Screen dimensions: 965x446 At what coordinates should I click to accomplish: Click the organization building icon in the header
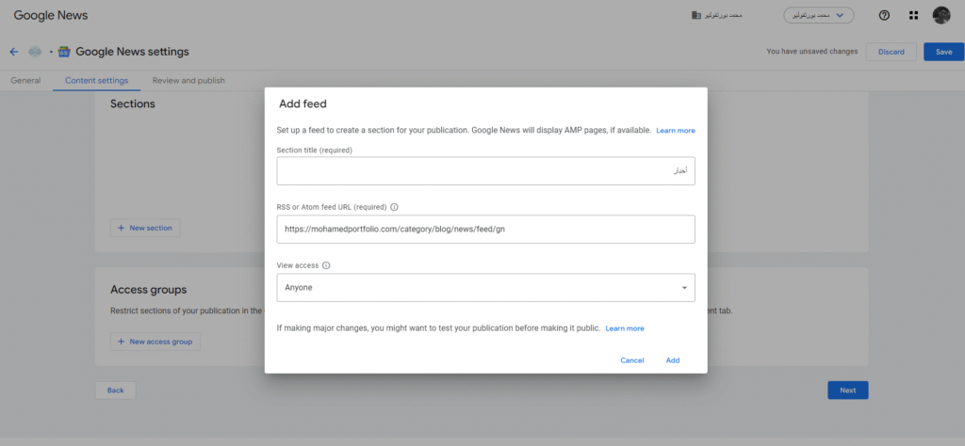[696, 15]
